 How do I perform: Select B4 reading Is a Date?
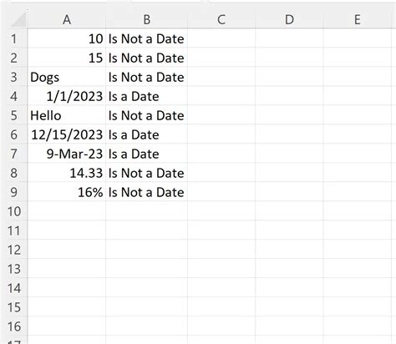click(x=147, y=96)
